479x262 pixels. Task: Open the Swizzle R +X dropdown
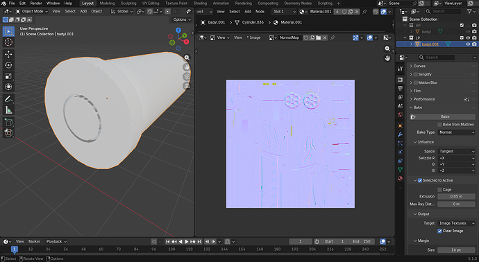point(456,158)
